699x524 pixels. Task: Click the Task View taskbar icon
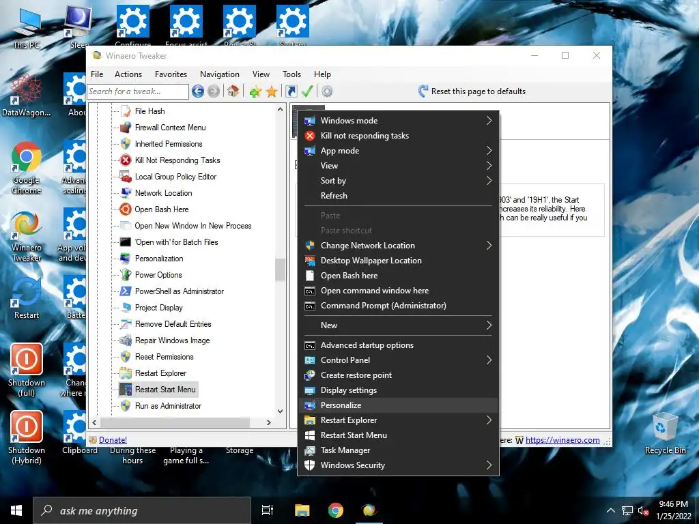tap(268, 510)
